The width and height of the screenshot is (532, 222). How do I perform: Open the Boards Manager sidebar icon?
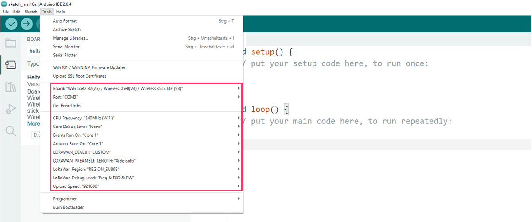[11, 65]
